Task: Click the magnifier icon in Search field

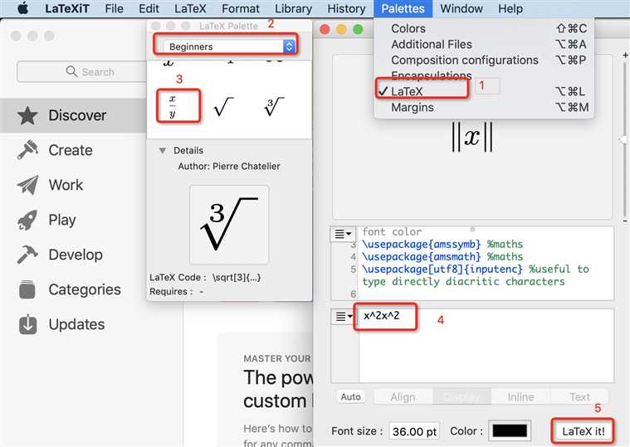Action: 71,71
